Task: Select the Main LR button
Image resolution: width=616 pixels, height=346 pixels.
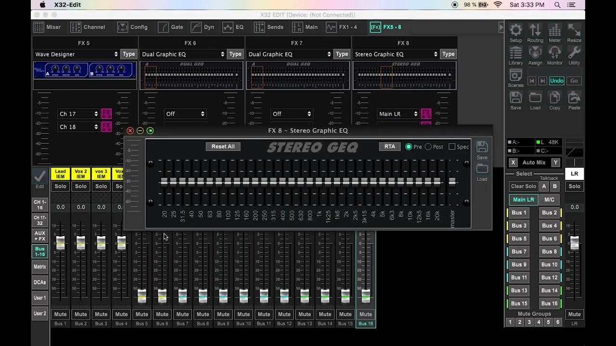Action: (524, 199)
